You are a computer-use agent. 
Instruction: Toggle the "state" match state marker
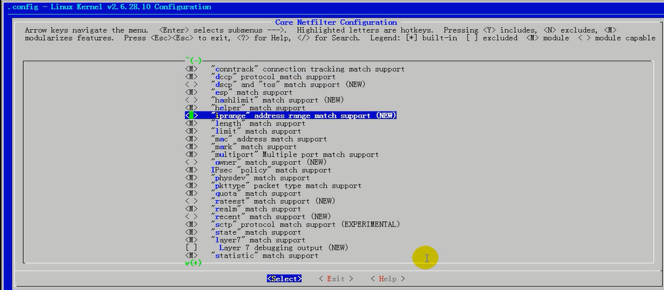point(191,232)
